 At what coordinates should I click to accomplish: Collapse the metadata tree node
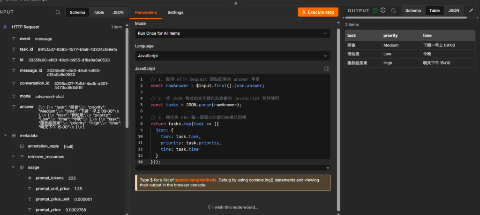(x=5, y=135)
